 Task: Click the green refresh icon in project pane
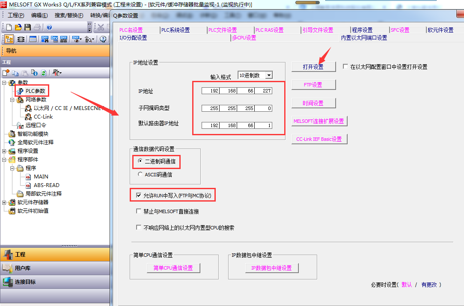tap(44, 73)
